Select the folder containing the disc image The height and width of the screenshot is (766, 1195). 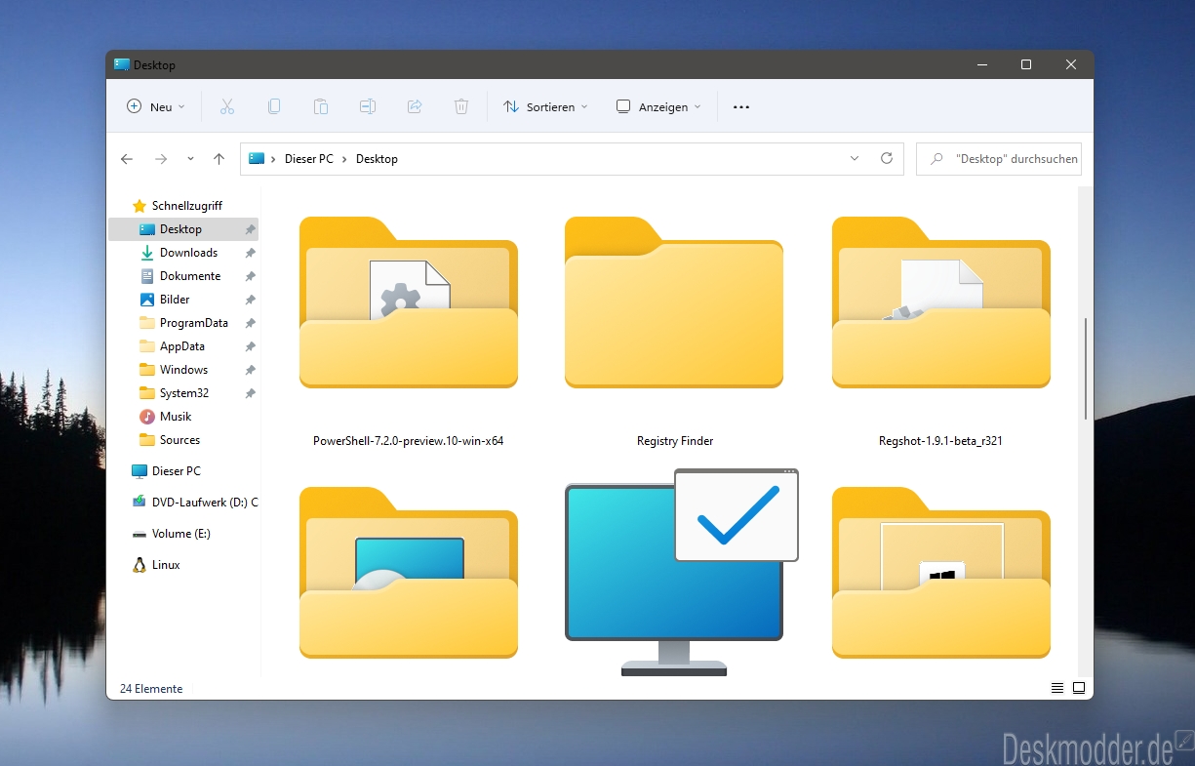pos(409,573)
